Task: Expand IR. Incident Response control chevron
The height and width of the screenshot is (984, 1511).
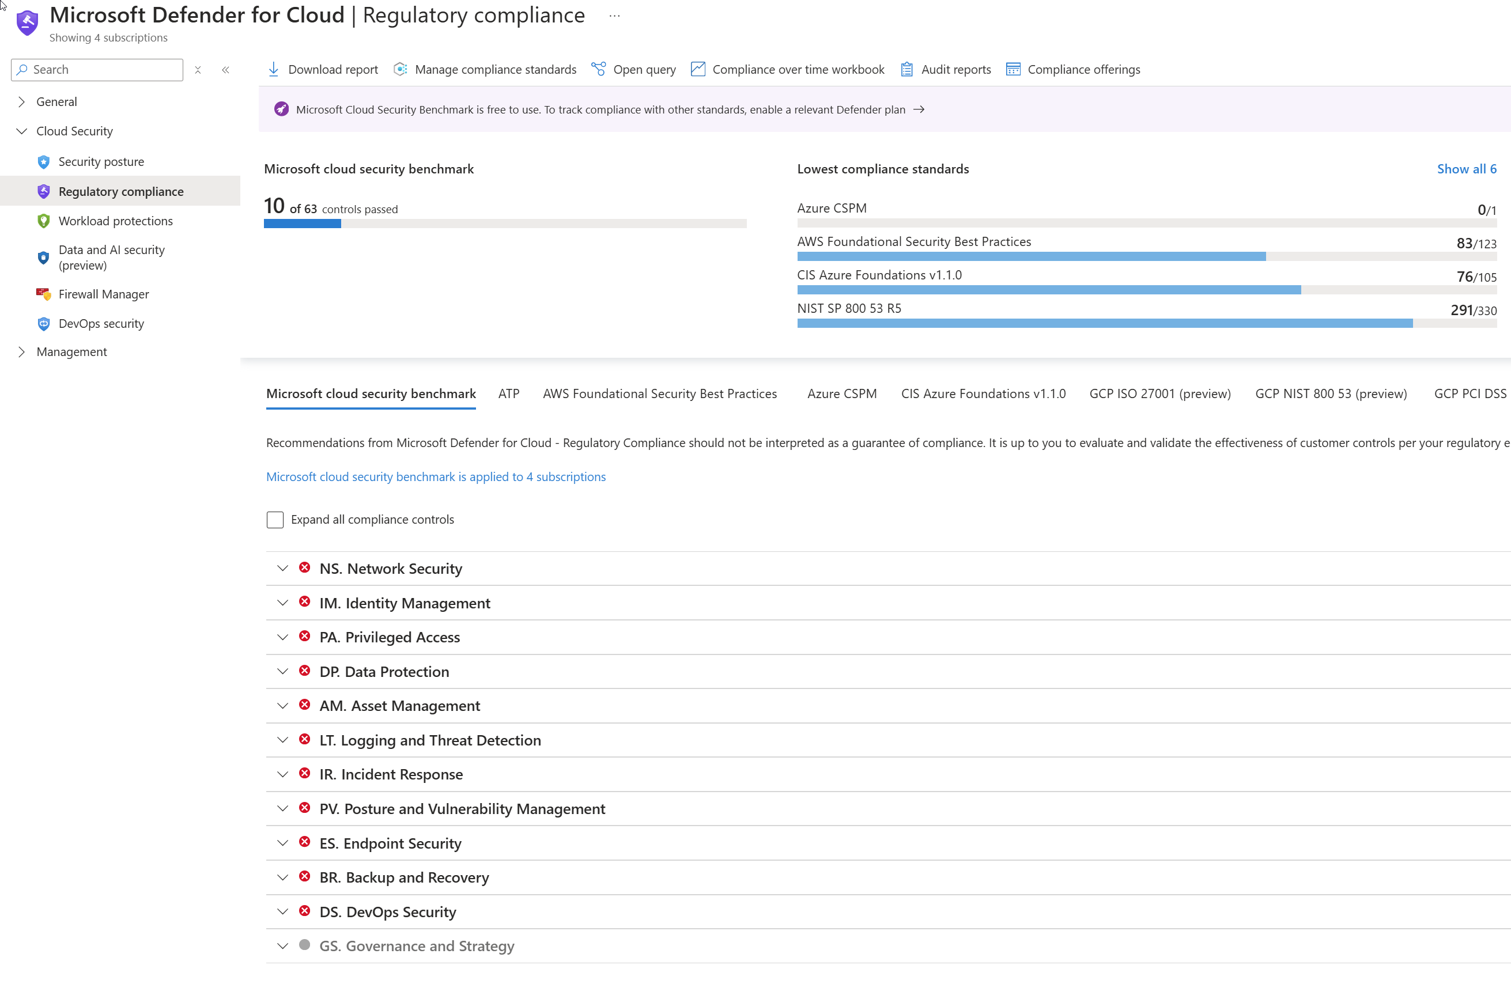Action: 282,774
